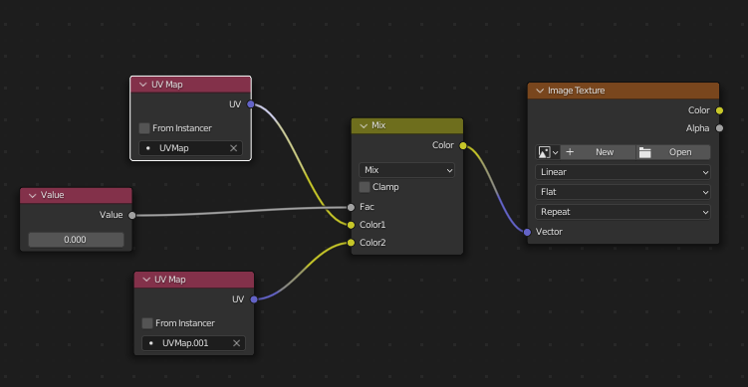Viewport: 748px width, 387px height.
Task: Click the Fac input socket
Action: coord(352,207)
